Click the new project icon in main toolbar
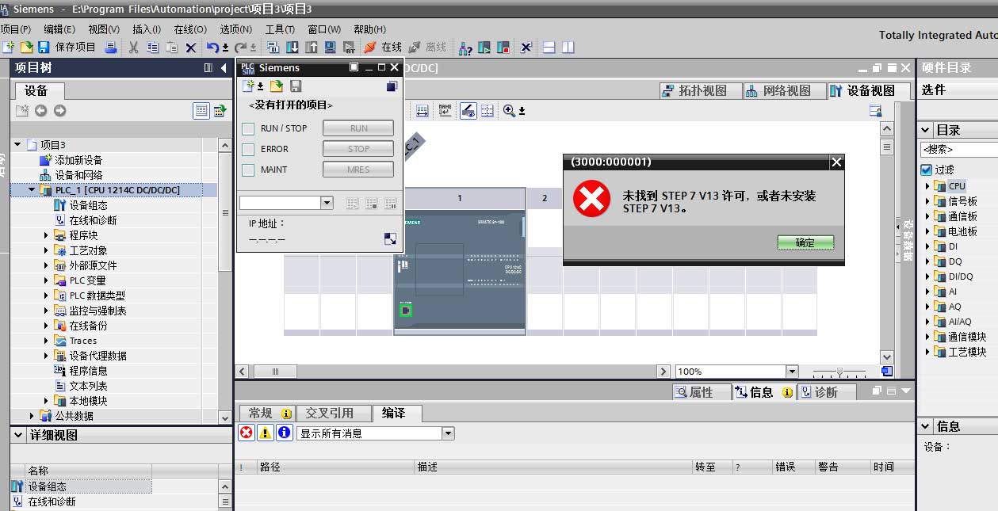 (x=9, y=48)
